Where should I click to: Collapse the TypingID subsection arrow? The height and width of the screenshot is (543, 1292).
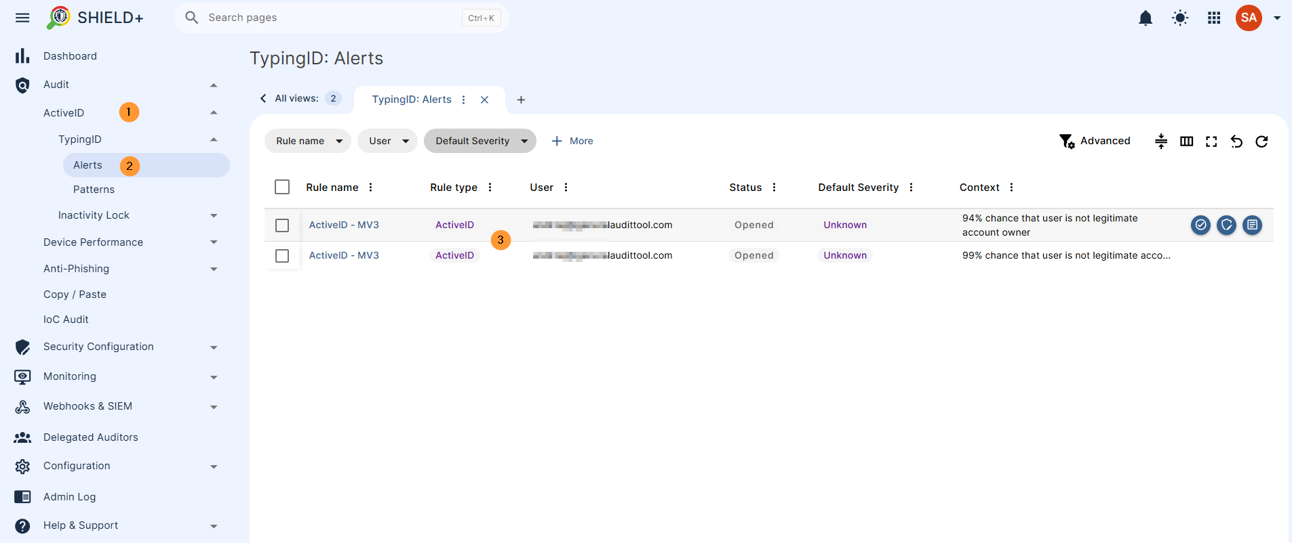pyautogui.click(x=214, y=139)
